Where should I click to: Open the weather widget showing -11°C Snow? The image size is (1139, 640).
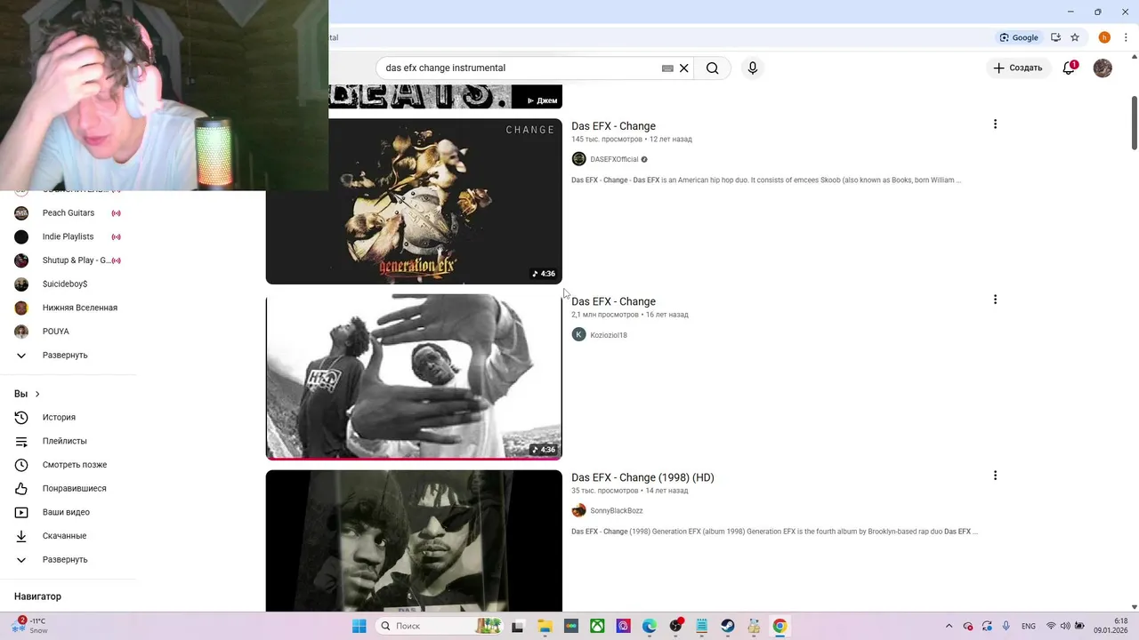32,626
